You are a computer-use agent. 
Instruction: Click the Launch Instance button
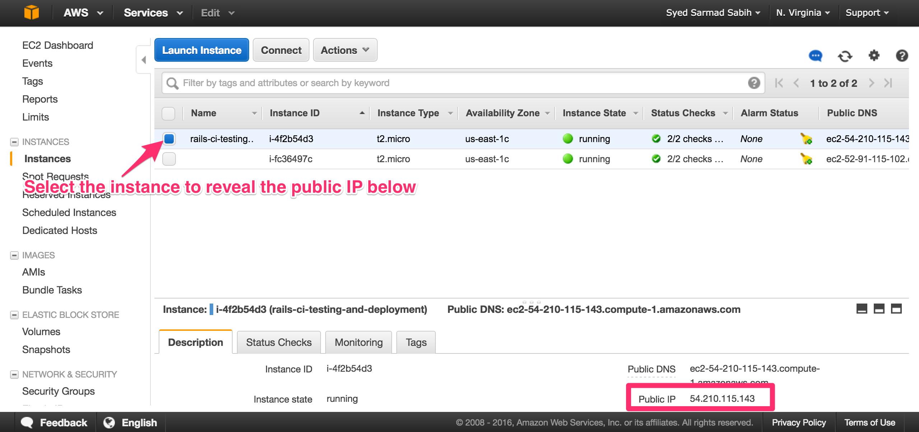point(202,50)
